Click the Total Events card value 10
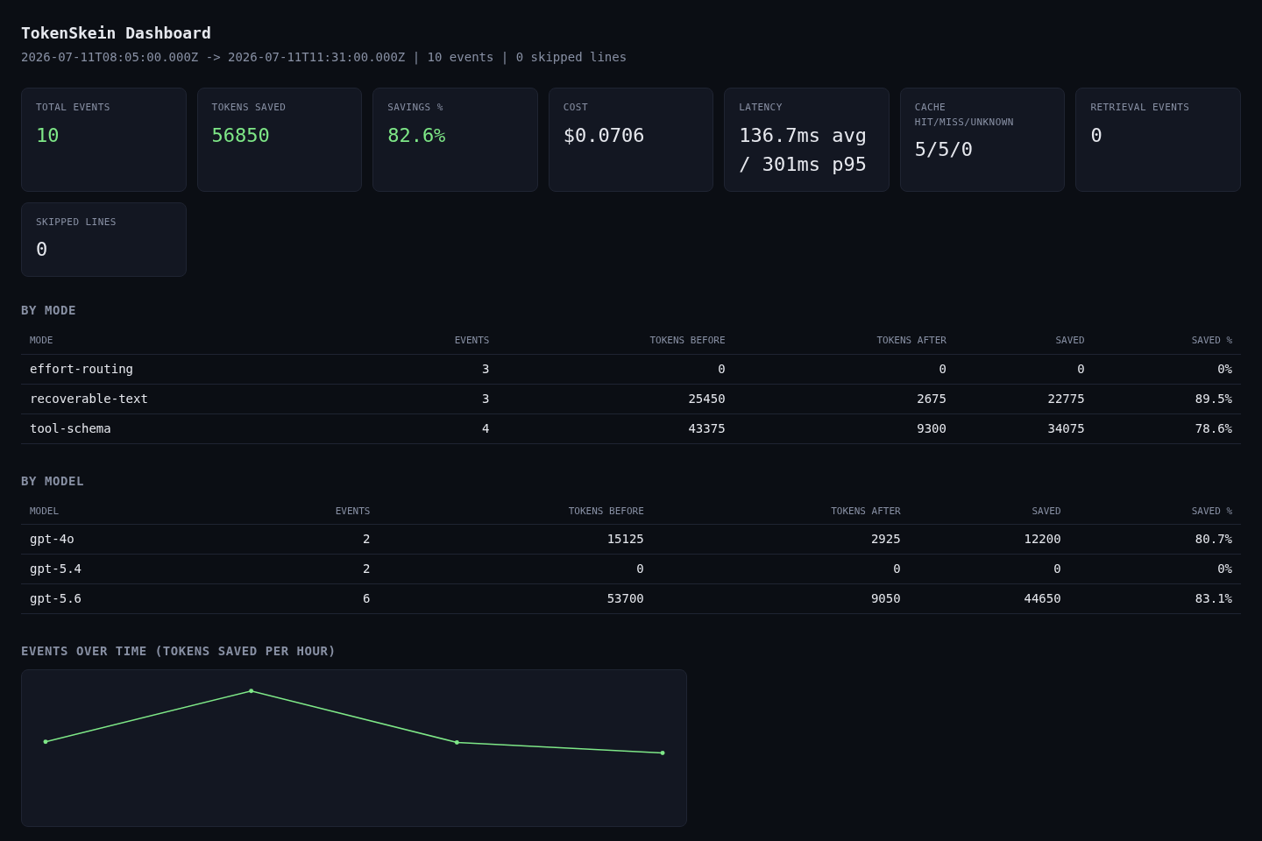The height and width of the screenshot is (841, 1262). 47,136
